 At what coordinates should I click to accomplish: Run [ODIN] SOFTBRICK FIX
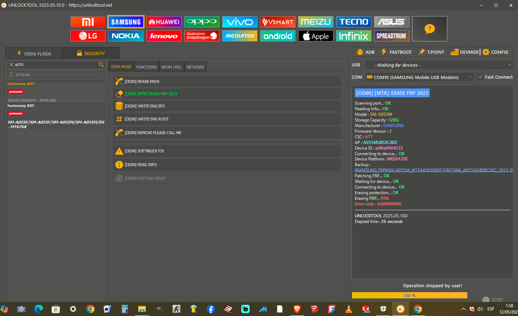click(x=227, y=151)
